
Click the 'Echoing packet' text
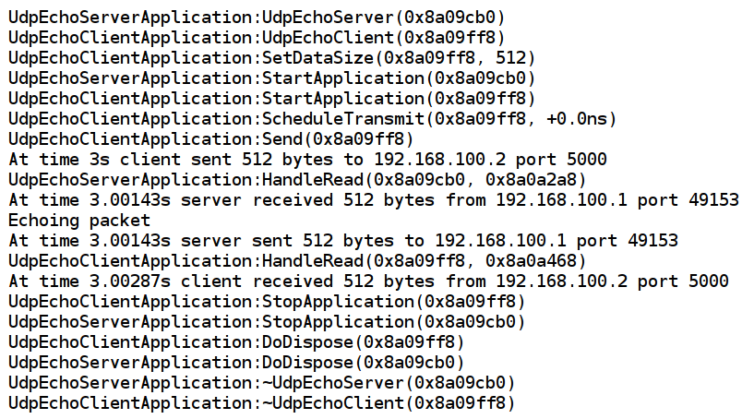click(78, 220)
